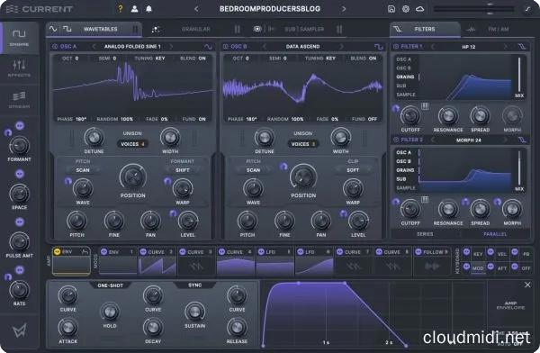This screenshot has height=353, width=540.
Task: Go to next preset with right arrow
Action: click(343, 9)
